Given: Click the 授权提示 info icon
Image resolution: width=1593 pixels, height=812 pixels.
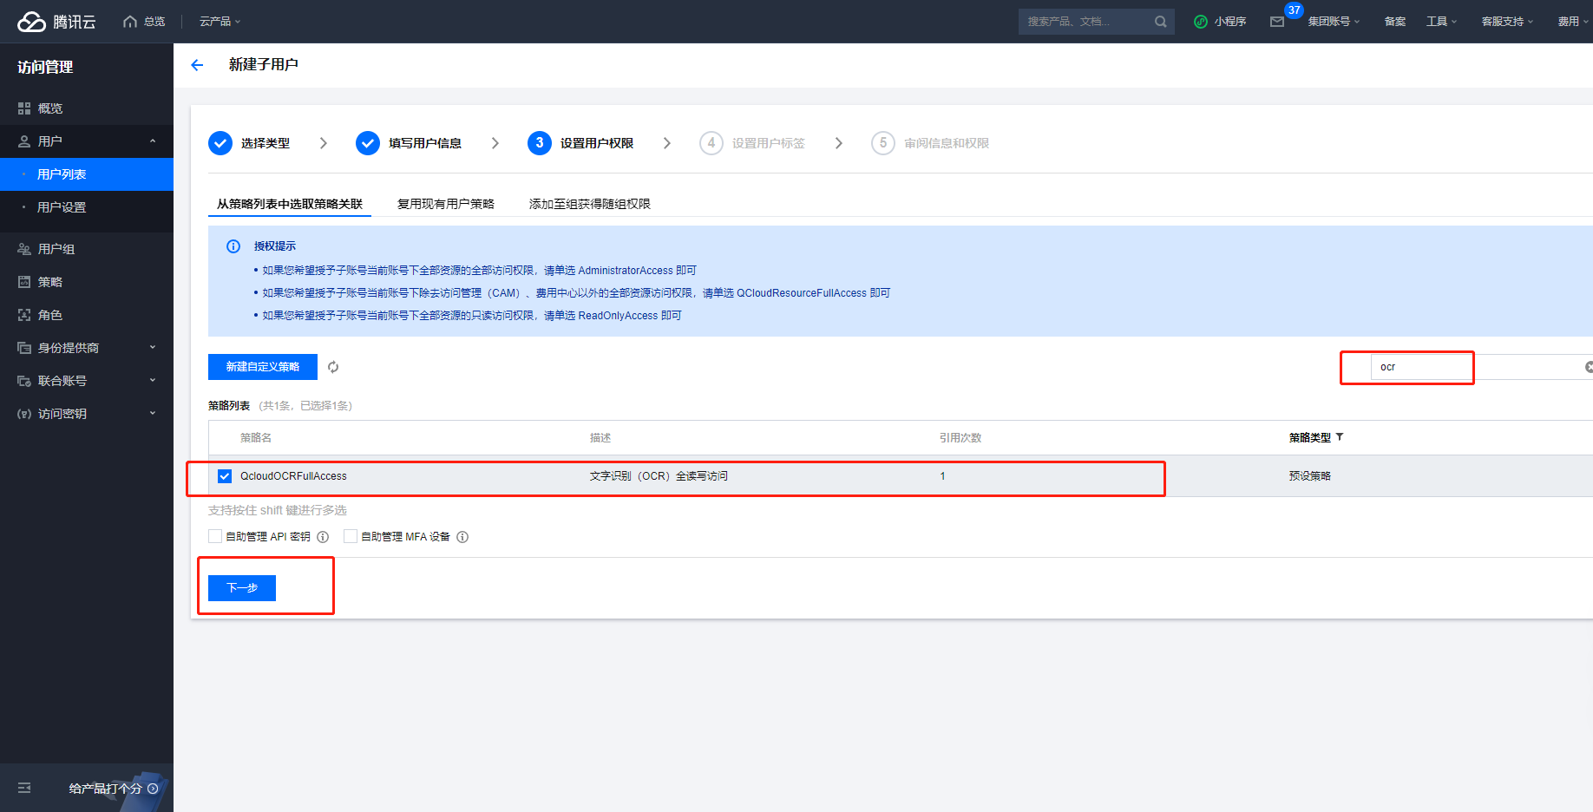Looking at the screenshot, I should click(233, 246).
